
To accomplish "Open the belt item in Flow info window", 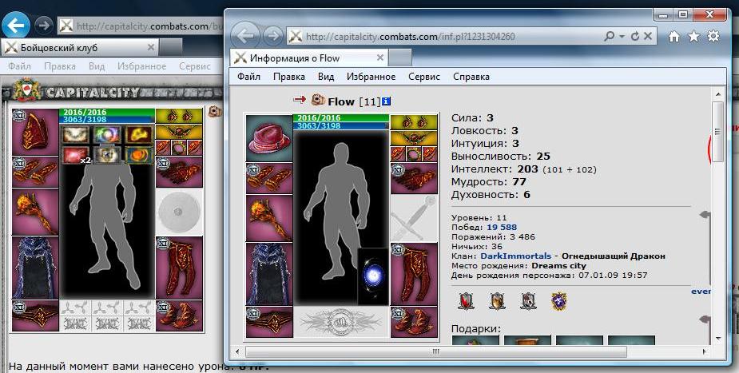I will (x=269, y=322).
